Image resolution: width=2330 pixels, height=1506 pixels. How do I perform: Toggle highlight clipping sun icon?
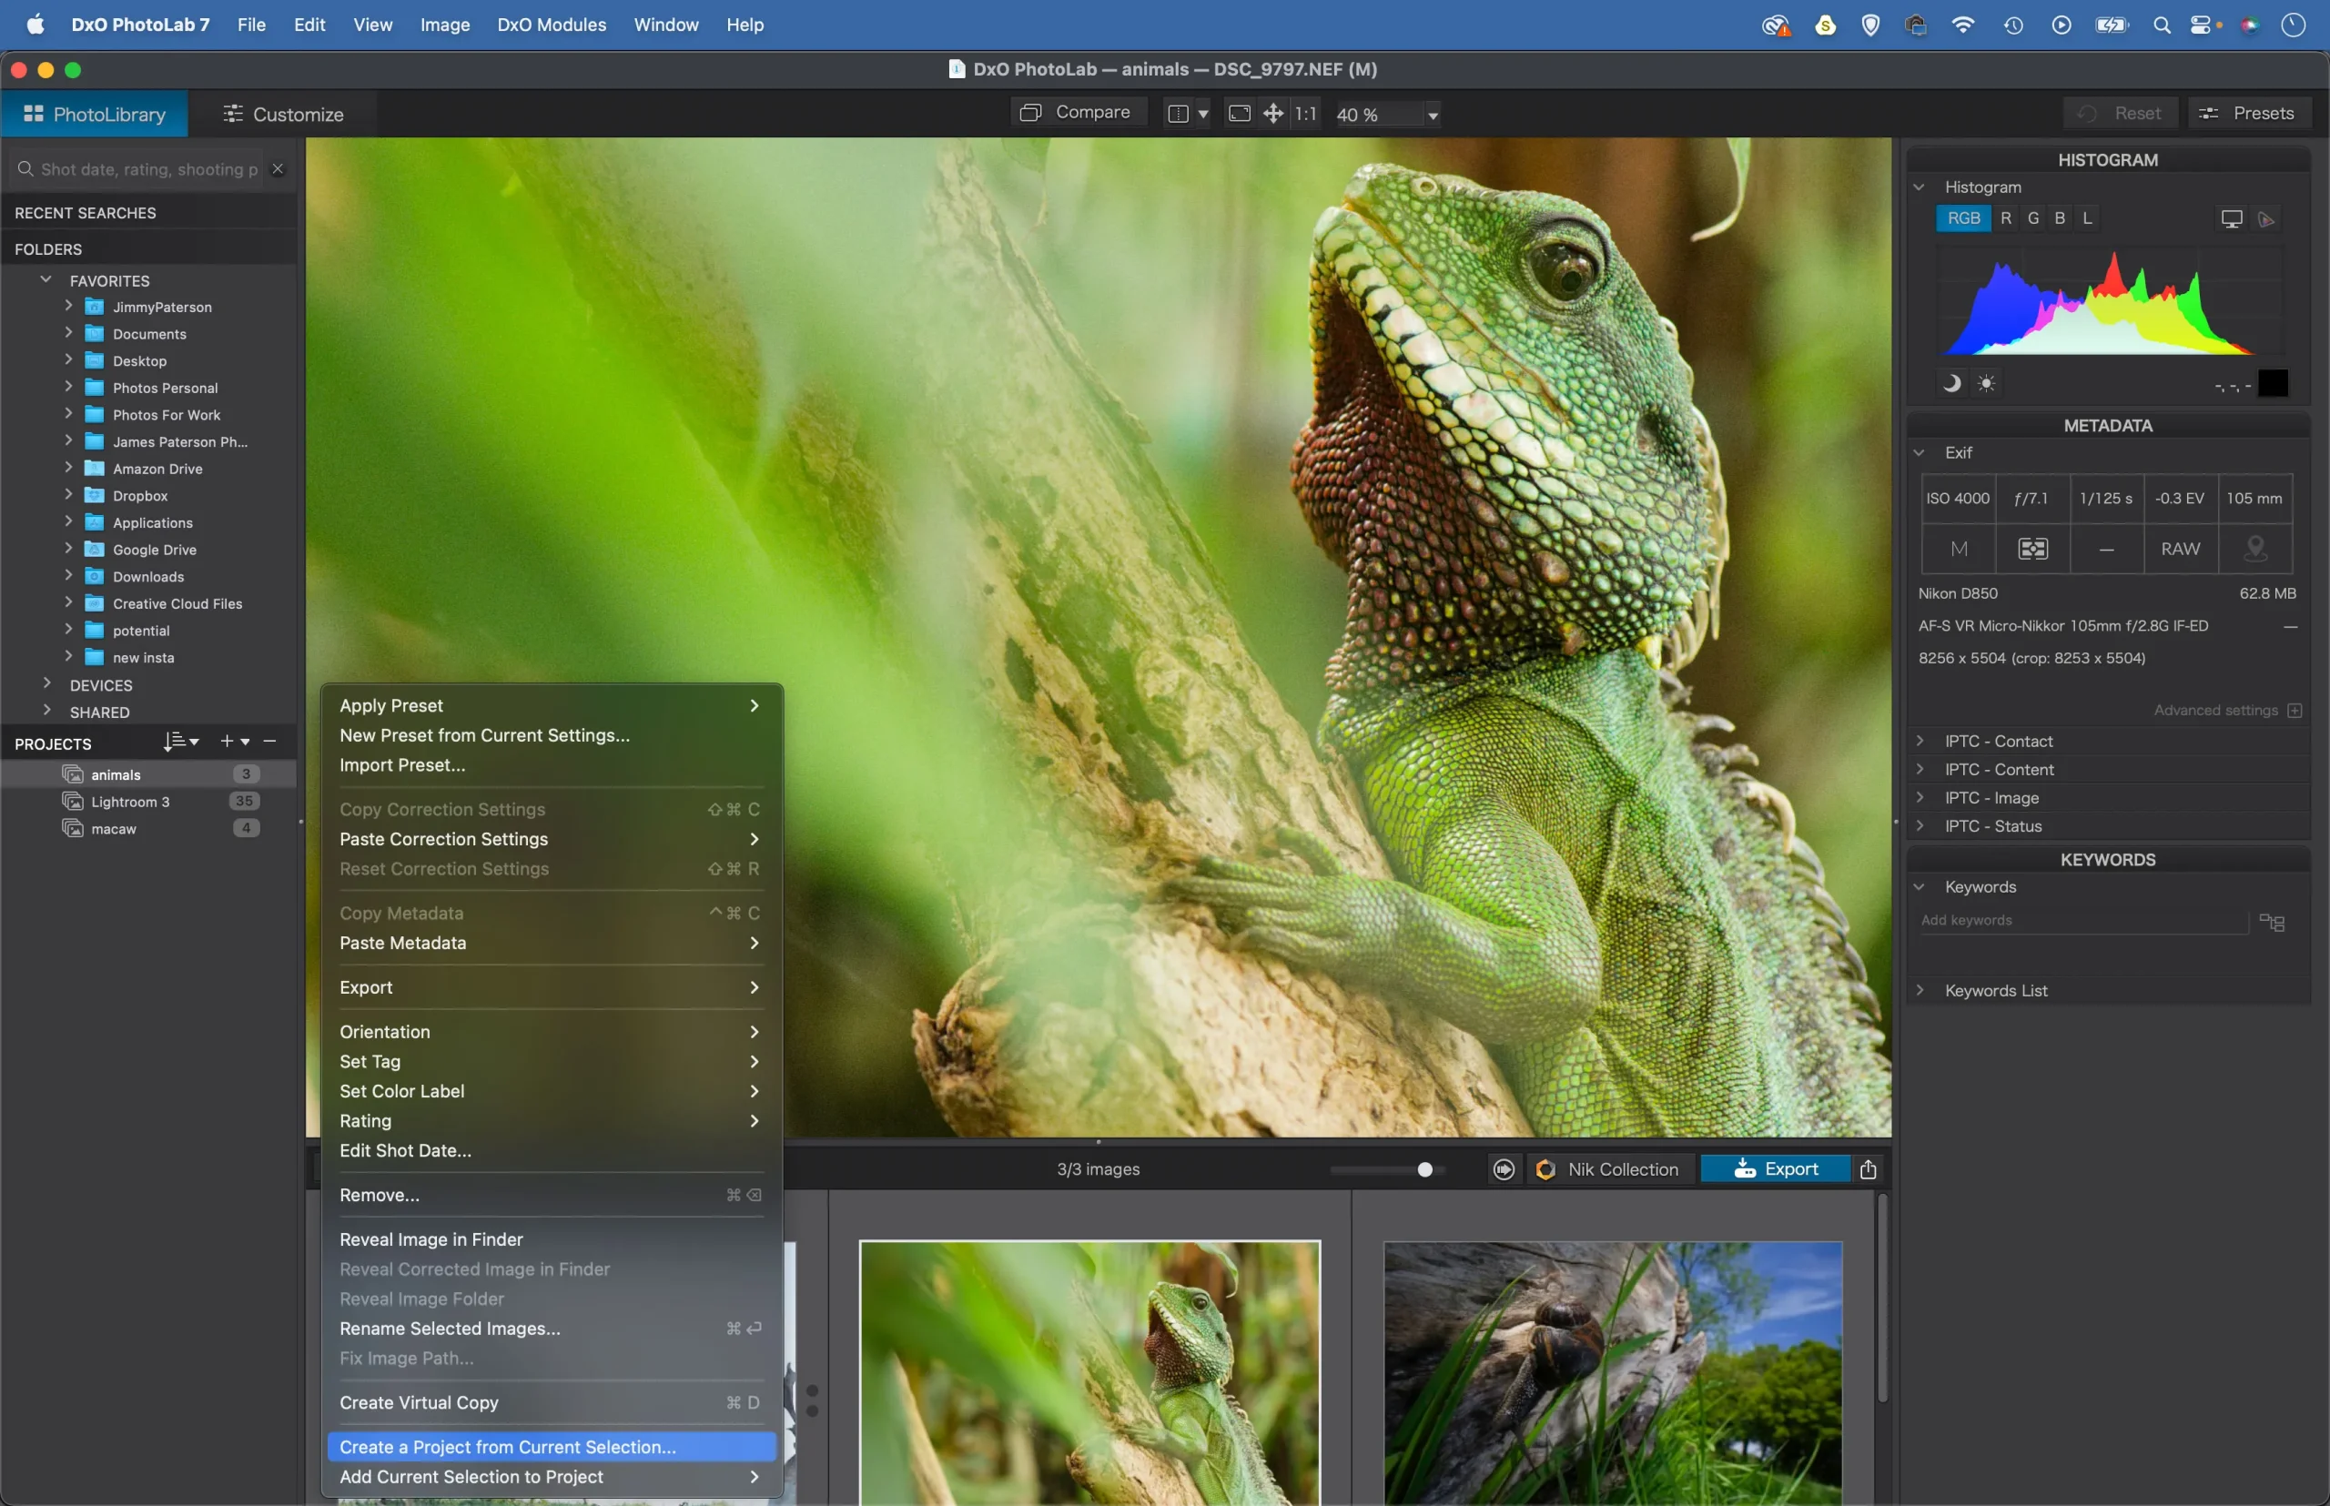1986,382
